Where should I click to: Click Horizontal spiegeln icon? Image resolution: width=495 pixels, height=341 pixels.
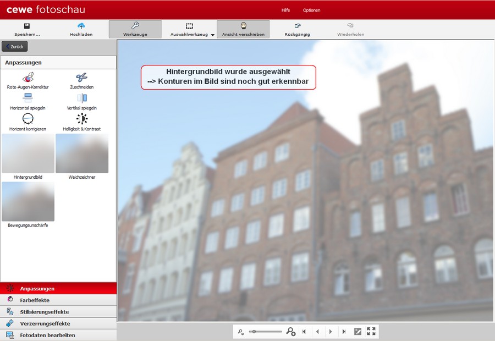[x=28, y=98]
